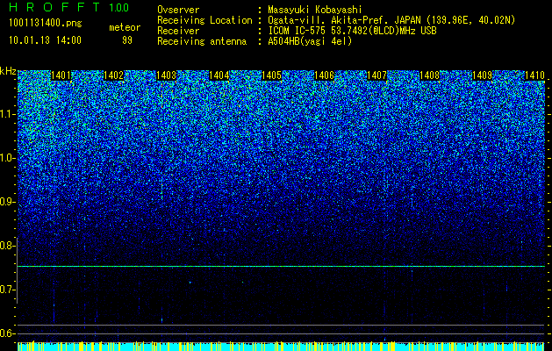
Task: Click the 1406 time marker
Action: tap(324, 75)
